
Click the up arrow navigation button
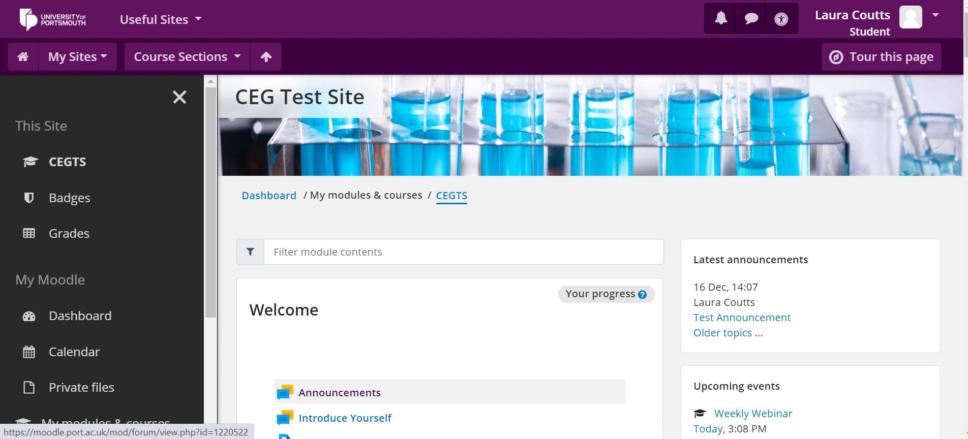tap(266, 56)
